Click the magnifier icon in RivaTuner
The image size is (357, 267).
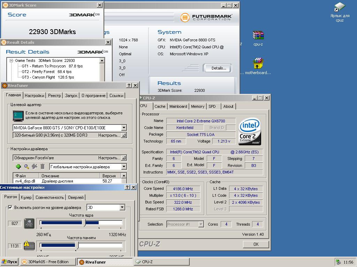coord(26,167)
